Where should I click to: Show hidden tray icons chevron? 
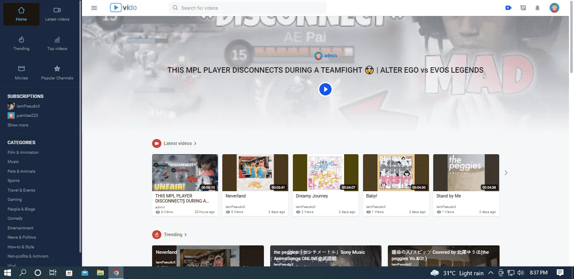(x=490, y=273)
